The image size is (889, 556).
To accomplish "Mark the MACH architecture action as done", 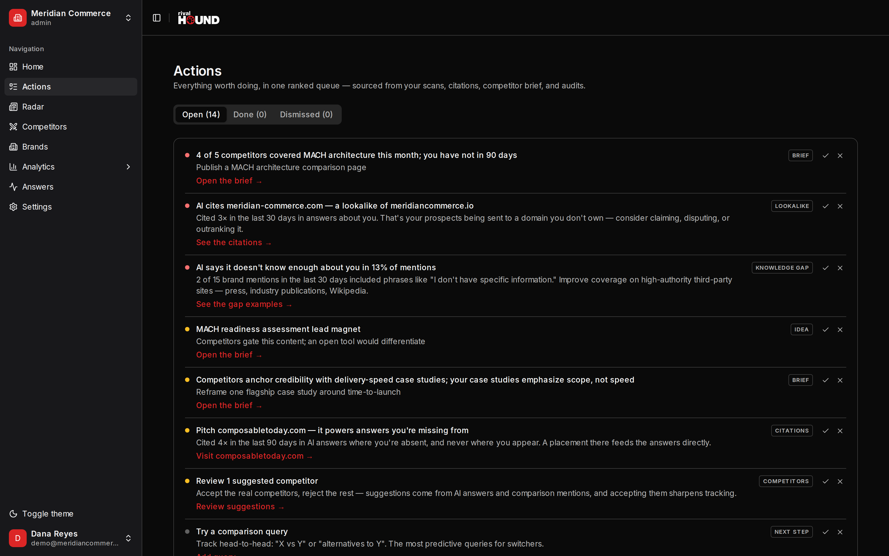I will 825,156.
